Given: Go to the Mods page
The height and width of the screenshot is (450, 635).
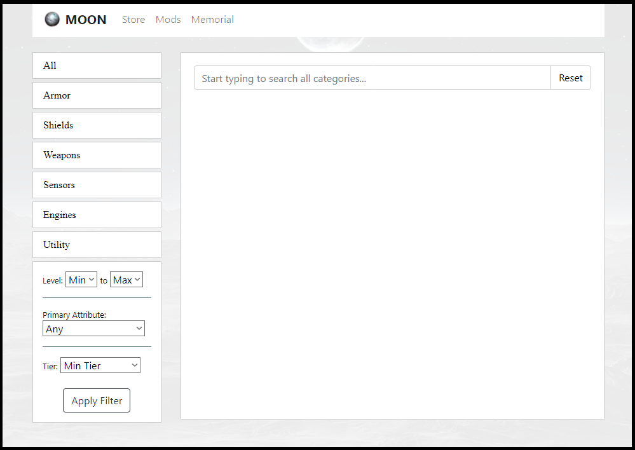Looking at the screenshot, I should pyautogui.click(x=168, y=20).
